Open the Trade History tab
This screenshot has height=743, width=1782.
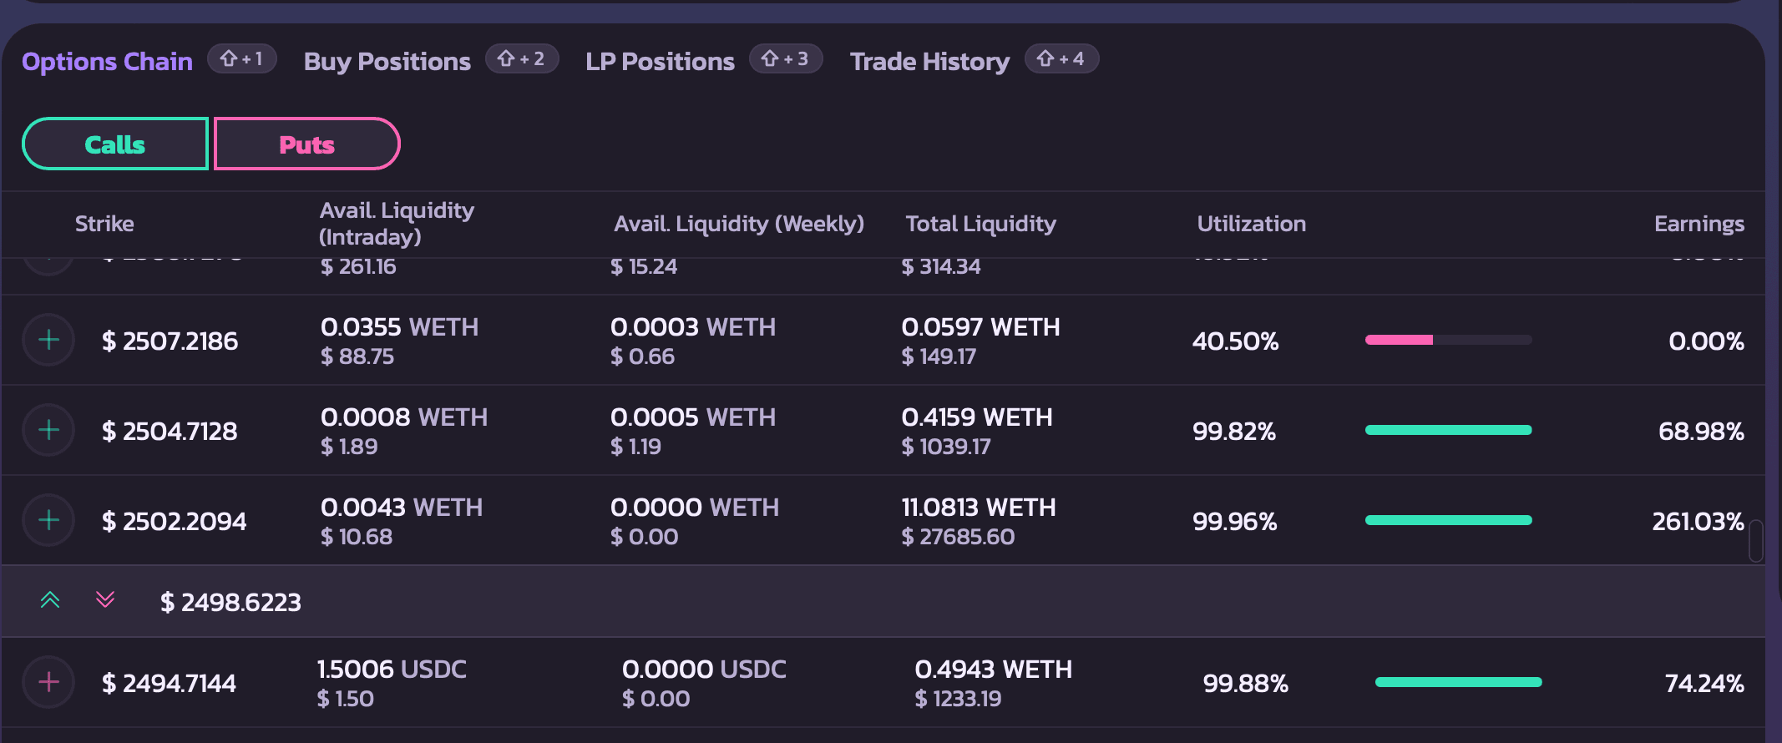point(929,61)
